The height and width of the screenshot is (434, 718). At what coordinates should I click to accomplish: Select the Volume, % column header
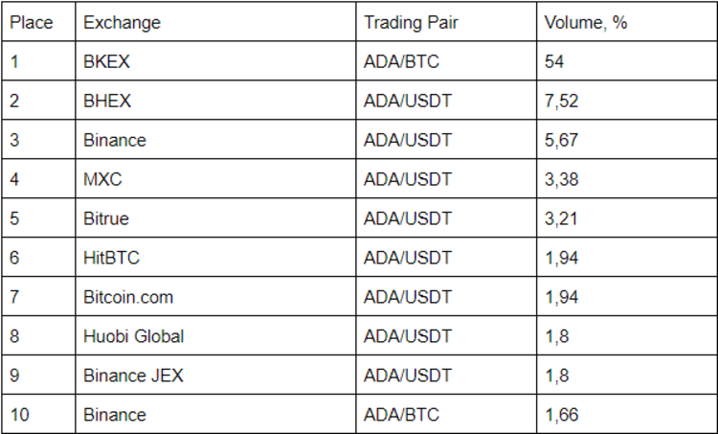click(586, 22)
